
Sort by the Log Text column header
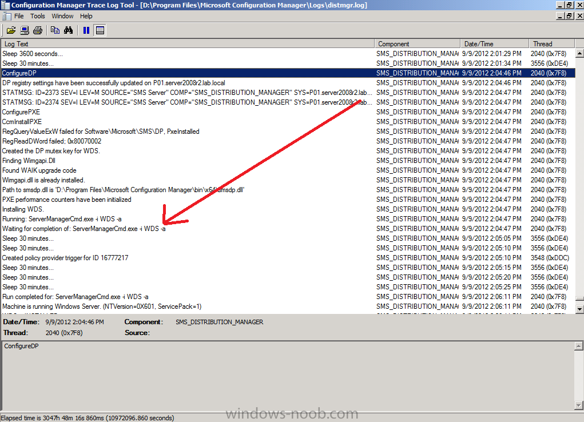click(188, 43)
